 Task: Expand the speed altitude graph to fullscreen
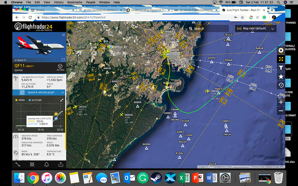(62, 100)
